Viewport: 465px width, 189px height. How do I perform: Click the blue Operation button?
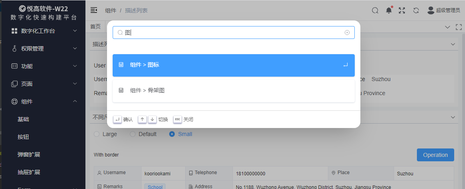click(x=435, y=155)
